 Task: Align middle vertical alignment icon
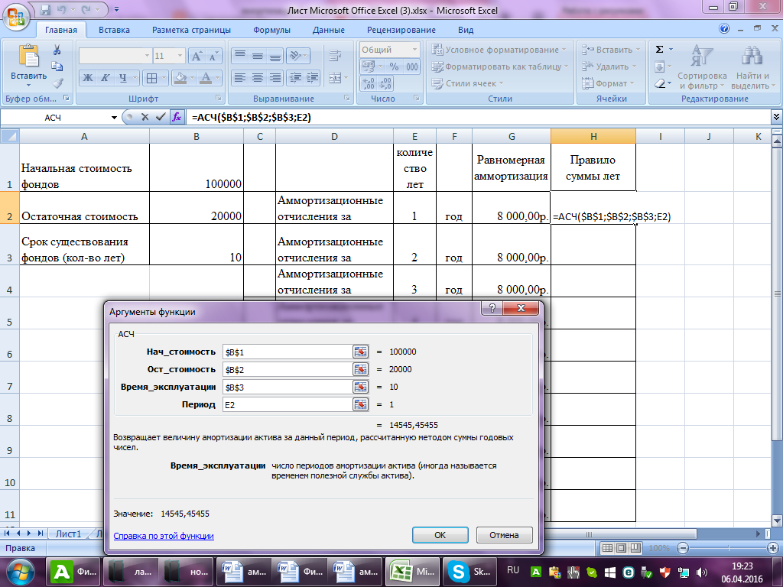[258, 56]
